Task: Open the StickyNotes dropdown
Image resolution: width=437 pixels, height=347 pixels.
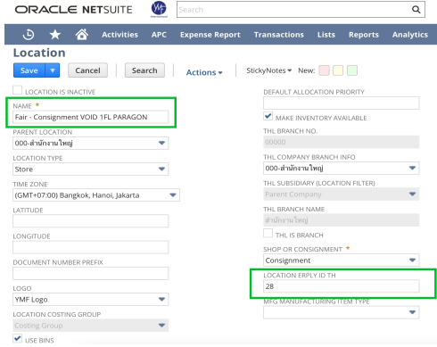Action: point(268,70)
